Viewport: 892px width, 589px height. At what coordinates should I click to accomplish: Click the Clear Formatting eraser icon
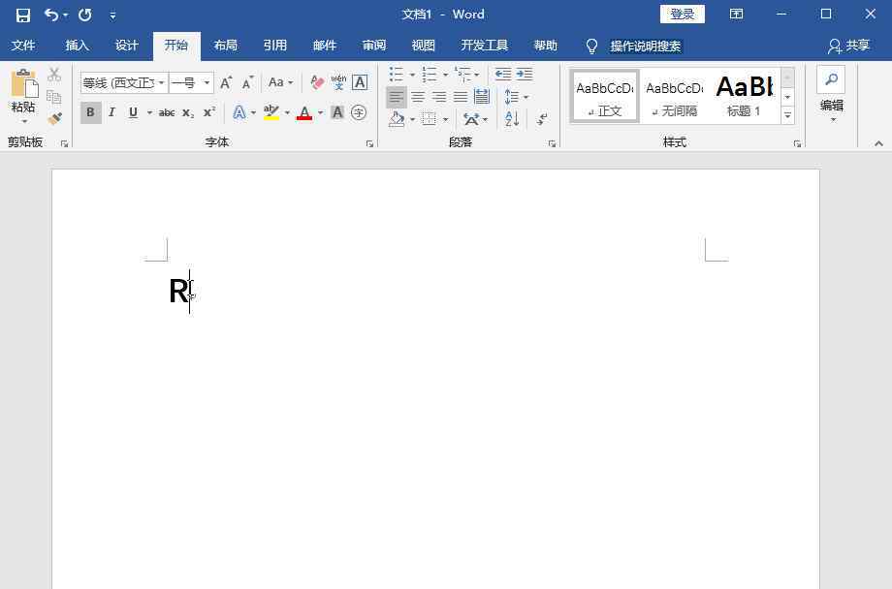tap(317, 82)
